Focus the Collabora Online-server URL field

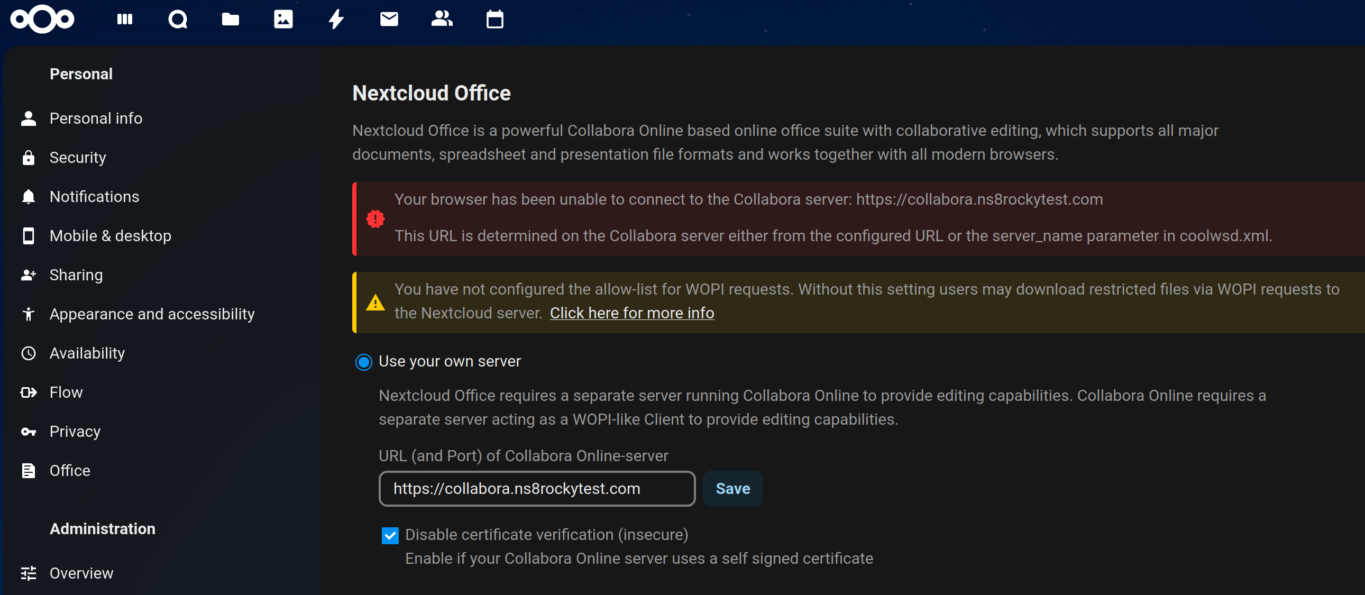[x=537, y=489]
